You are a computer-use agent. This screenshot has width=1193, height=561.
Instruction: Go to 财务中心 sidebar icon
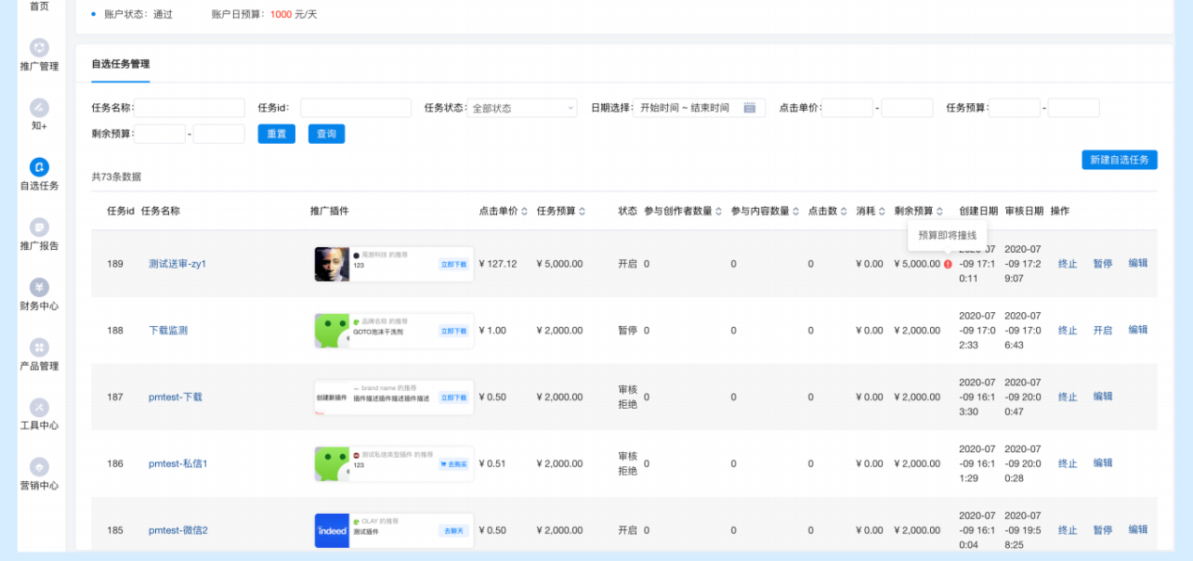(39, 287)
